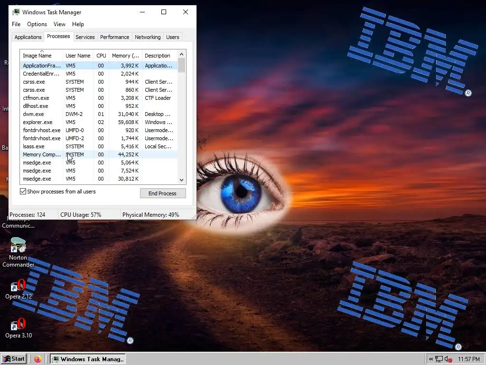
Task: Switch to the Applications tab
Action: (x=28, y=37)
